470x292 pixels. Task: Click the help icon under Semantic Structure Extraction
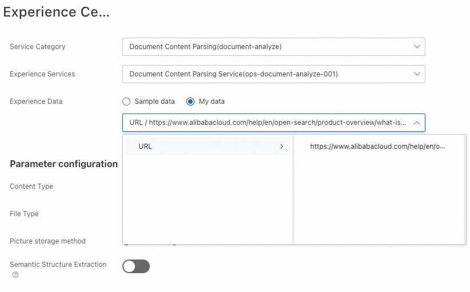pos(15,275)
